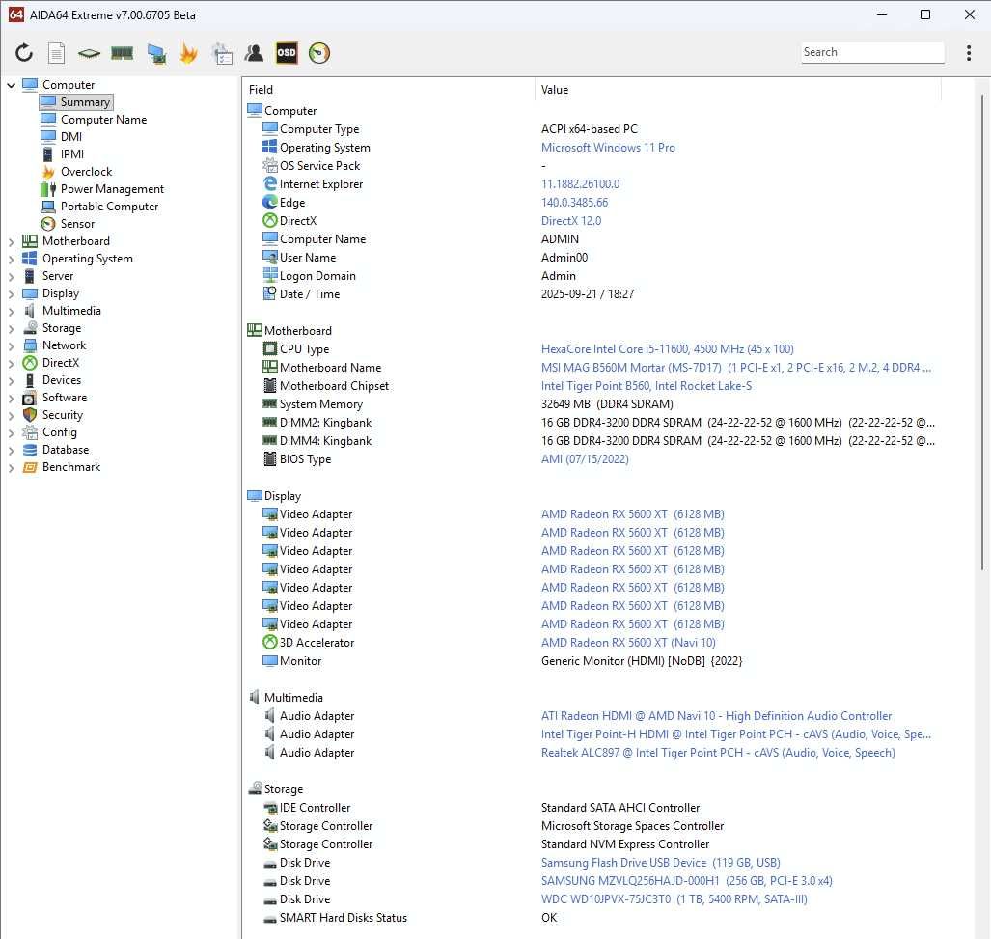Image resolution: width=991 pixels, height=939 pixels.
Task: Open Realtek ALC897 audio adapter link
Action: 718,752
